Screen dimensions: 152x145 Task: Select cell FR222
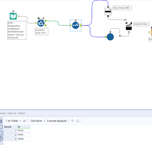point(24,131)
